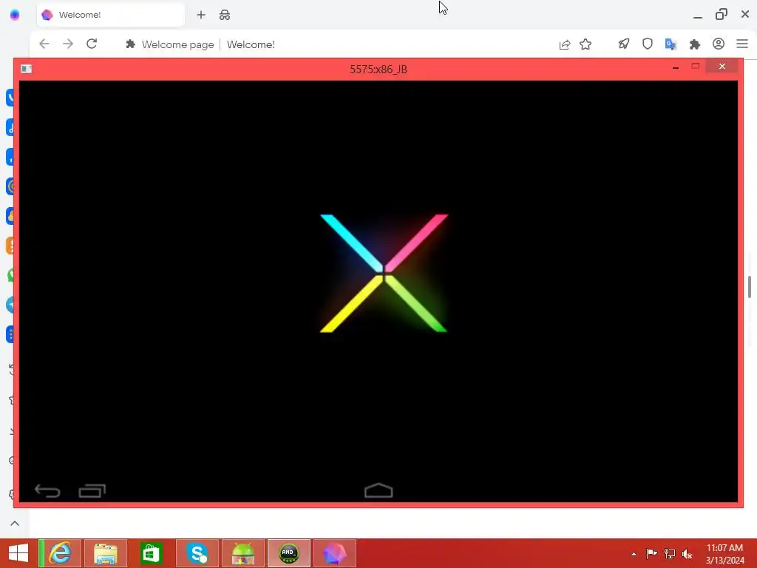The height and width of the screenshot is (568, 757).
Task: Bookmark this page with the star
Action: [585, 44]
